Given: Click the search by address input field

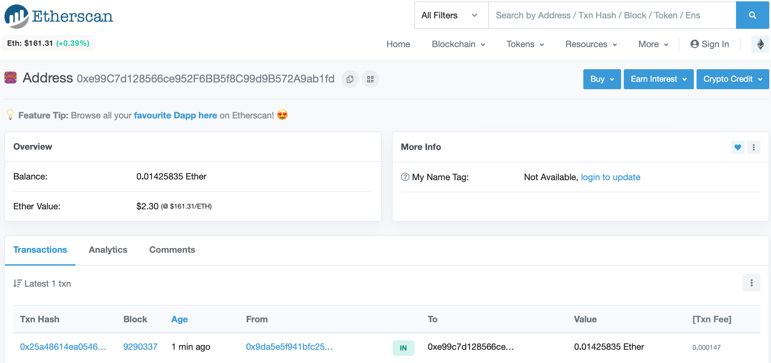Looking at the screenshot, I should point(612,15).
